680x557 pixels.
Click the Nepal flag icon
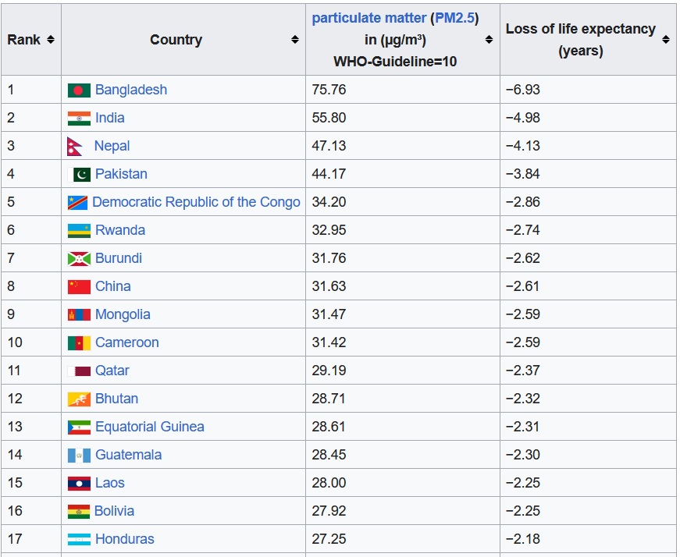[75, 146]
